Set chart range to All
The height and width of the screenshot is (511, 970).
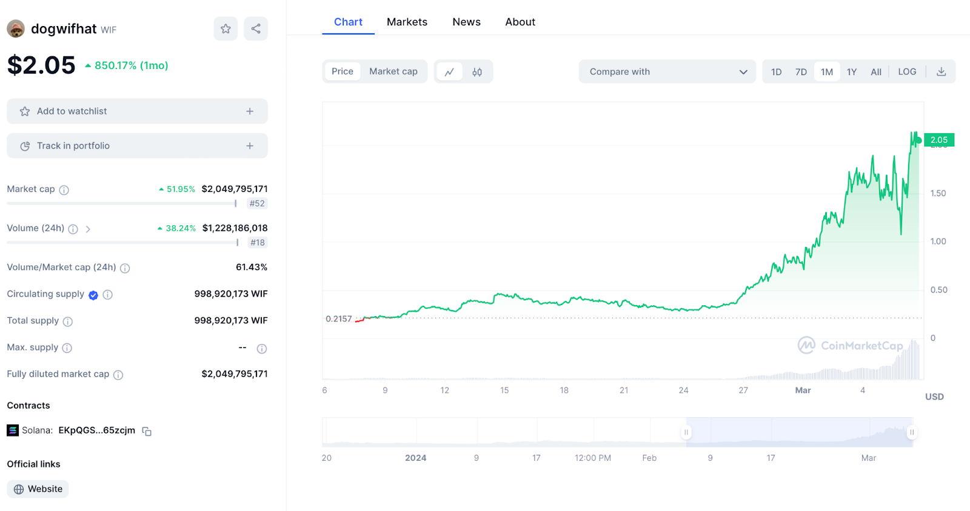coord(876,71)
